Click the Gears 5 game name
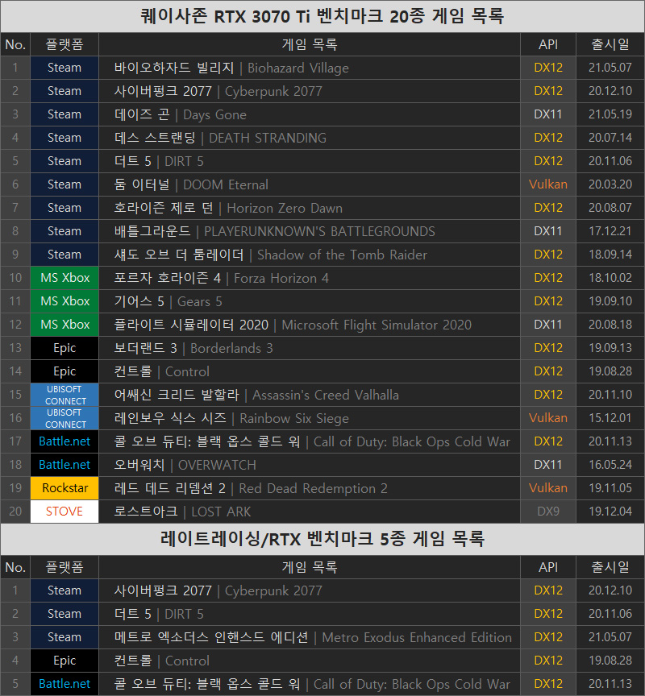645x696 pixels. pos(199,301)
